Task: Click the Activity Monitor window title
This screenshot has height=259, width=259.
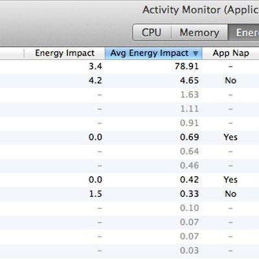Action: [x=201, y=10]
